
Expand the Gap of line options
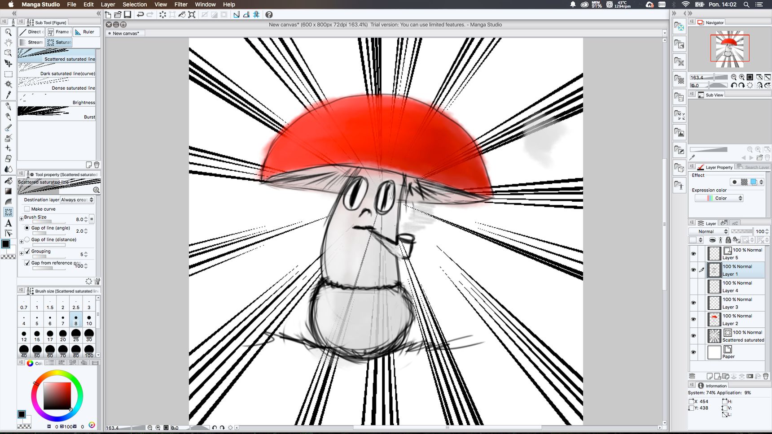tap(21, 241)
